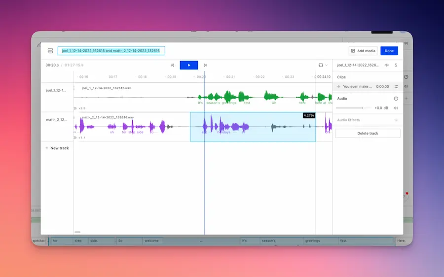The height and width of the screenshot is (277, 444).
Task: Click total duration 01:27:15.9 readout
Action: pyautogui.click(x=74, y=65)
